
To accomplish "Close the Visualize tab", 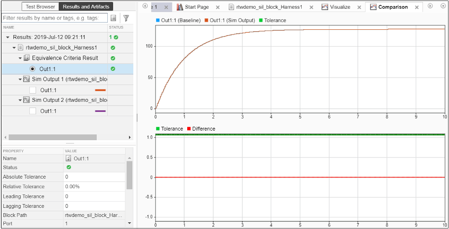I will click(x=359, y=7).
